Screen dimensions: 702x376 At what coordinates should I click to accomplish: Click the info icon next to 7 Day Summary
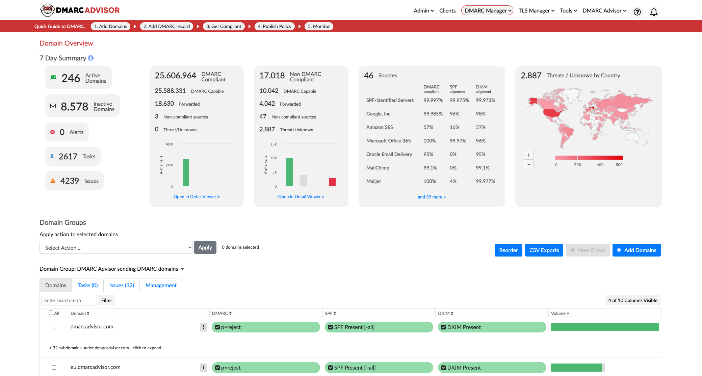point(90,58)
